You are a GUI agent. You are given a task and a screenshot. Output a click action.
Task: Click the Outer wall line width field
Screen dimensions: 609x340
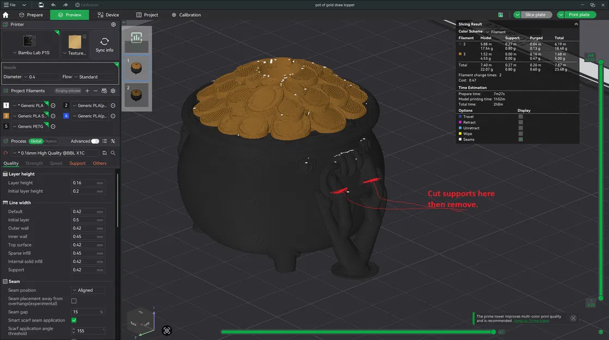point(88,228)
